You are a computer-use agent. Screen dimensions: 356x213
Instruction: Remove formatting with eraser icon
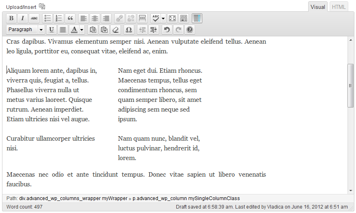click(116, 30)
